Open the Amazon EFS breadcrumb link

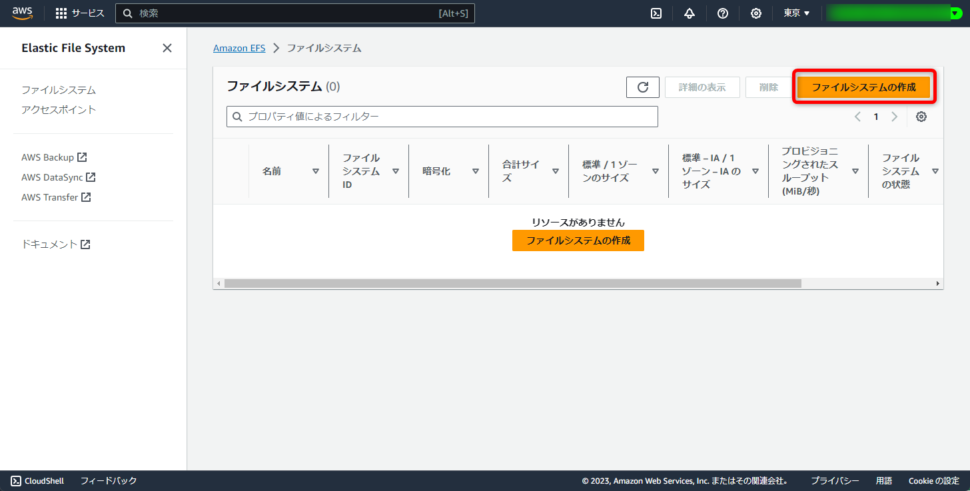pos(239,47)
